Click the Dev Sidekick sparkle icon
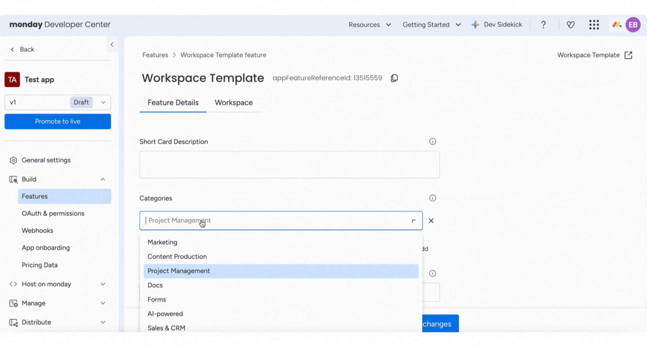Viewport: 647px width, 347px height. [475, 25]
